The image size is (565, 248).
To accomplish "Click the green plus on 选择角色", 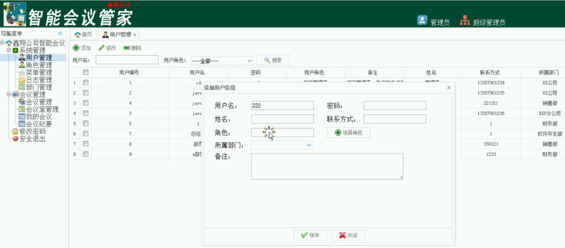I will pyautogui.click(x=338, y=132).
